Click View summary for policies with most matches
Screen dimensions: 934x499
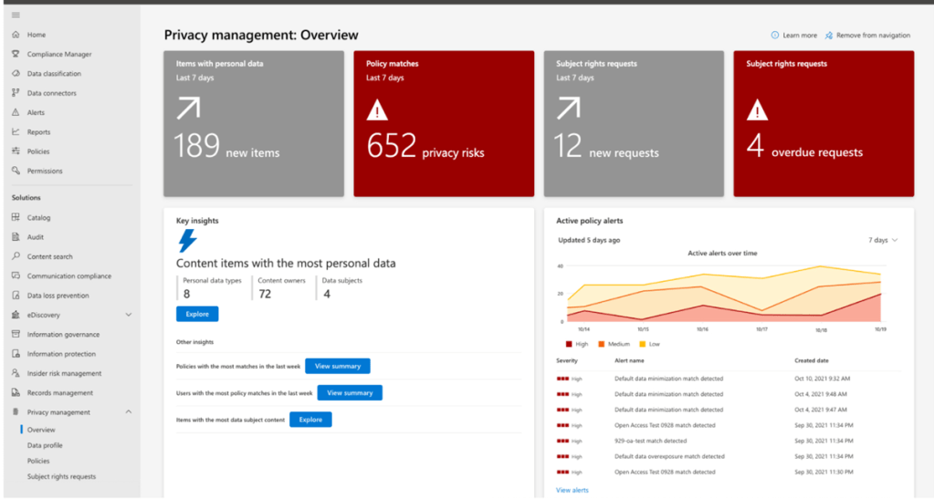click(x=337, y=366)
